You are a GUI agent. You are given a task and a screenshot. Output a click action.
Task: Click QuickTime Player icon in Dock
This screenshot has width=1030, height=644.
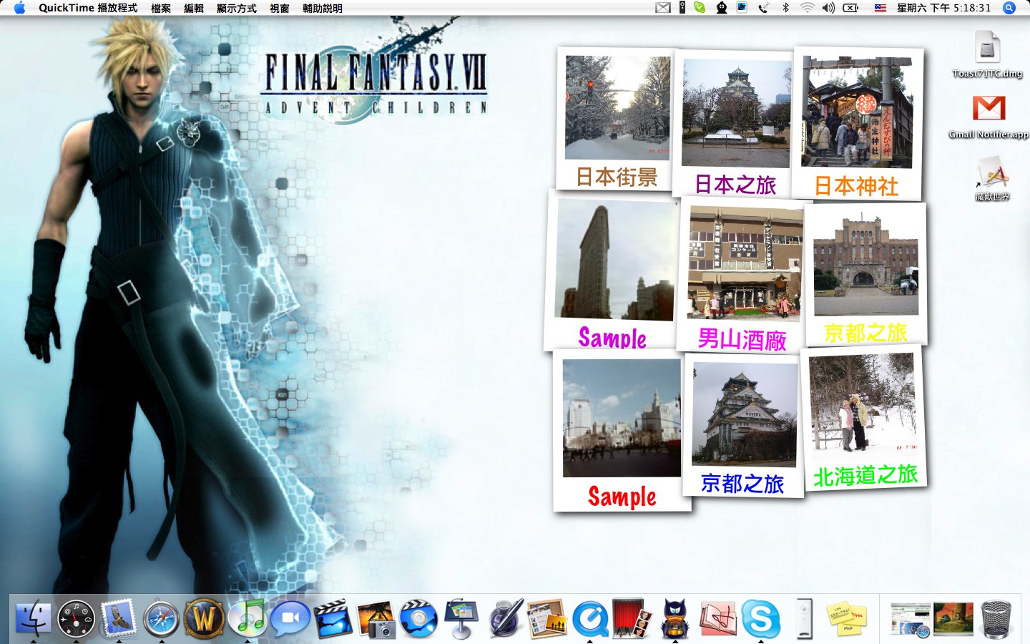click(590, 618)
